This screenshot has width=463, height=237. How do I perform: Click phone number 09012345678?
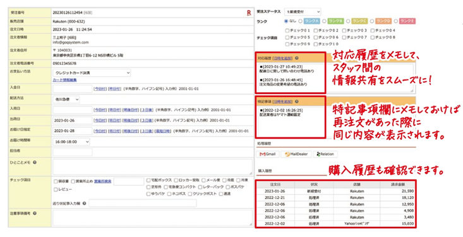(x=64, y=64)
